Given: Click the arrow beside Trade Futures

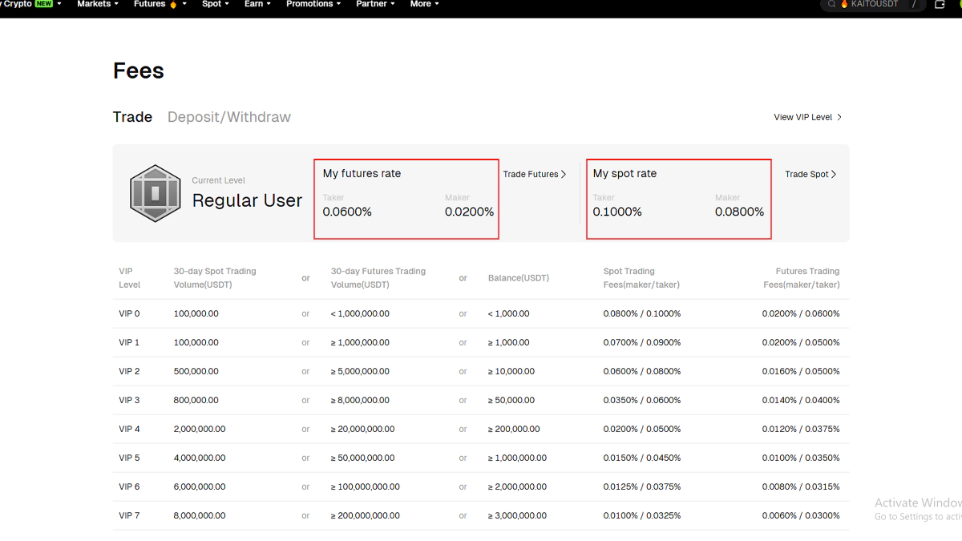Looking at the screenshot, I should [564, 174].
